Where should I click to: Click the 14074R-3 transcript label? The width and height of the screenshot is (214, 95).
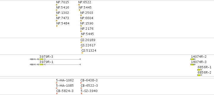[x=199, y=62]
